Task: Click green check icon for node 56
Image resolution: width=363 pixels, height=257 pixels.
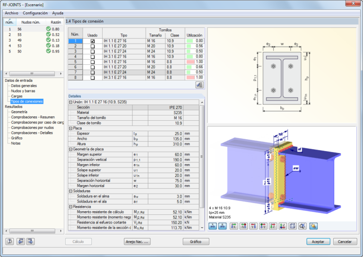Action: pyautogui.click(x=48, y=29)
